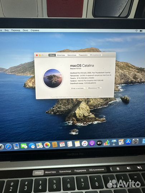
Task: Close the About This Mac window
Action: click(x=37, y=55)
